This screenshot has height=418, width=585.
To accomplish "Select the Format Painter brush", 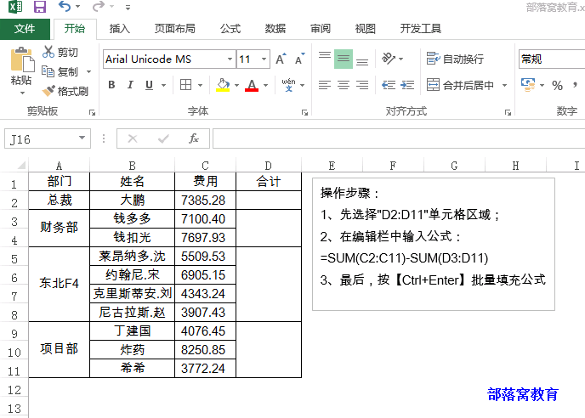I will coord(48,91).
